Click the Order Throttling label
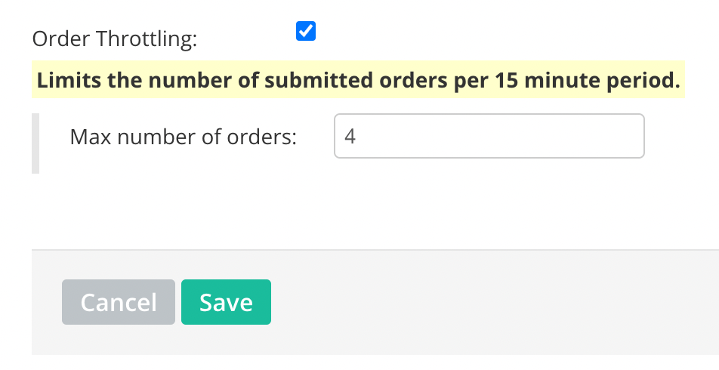Screen dimensions: 719x370 [x=114, y=39]
